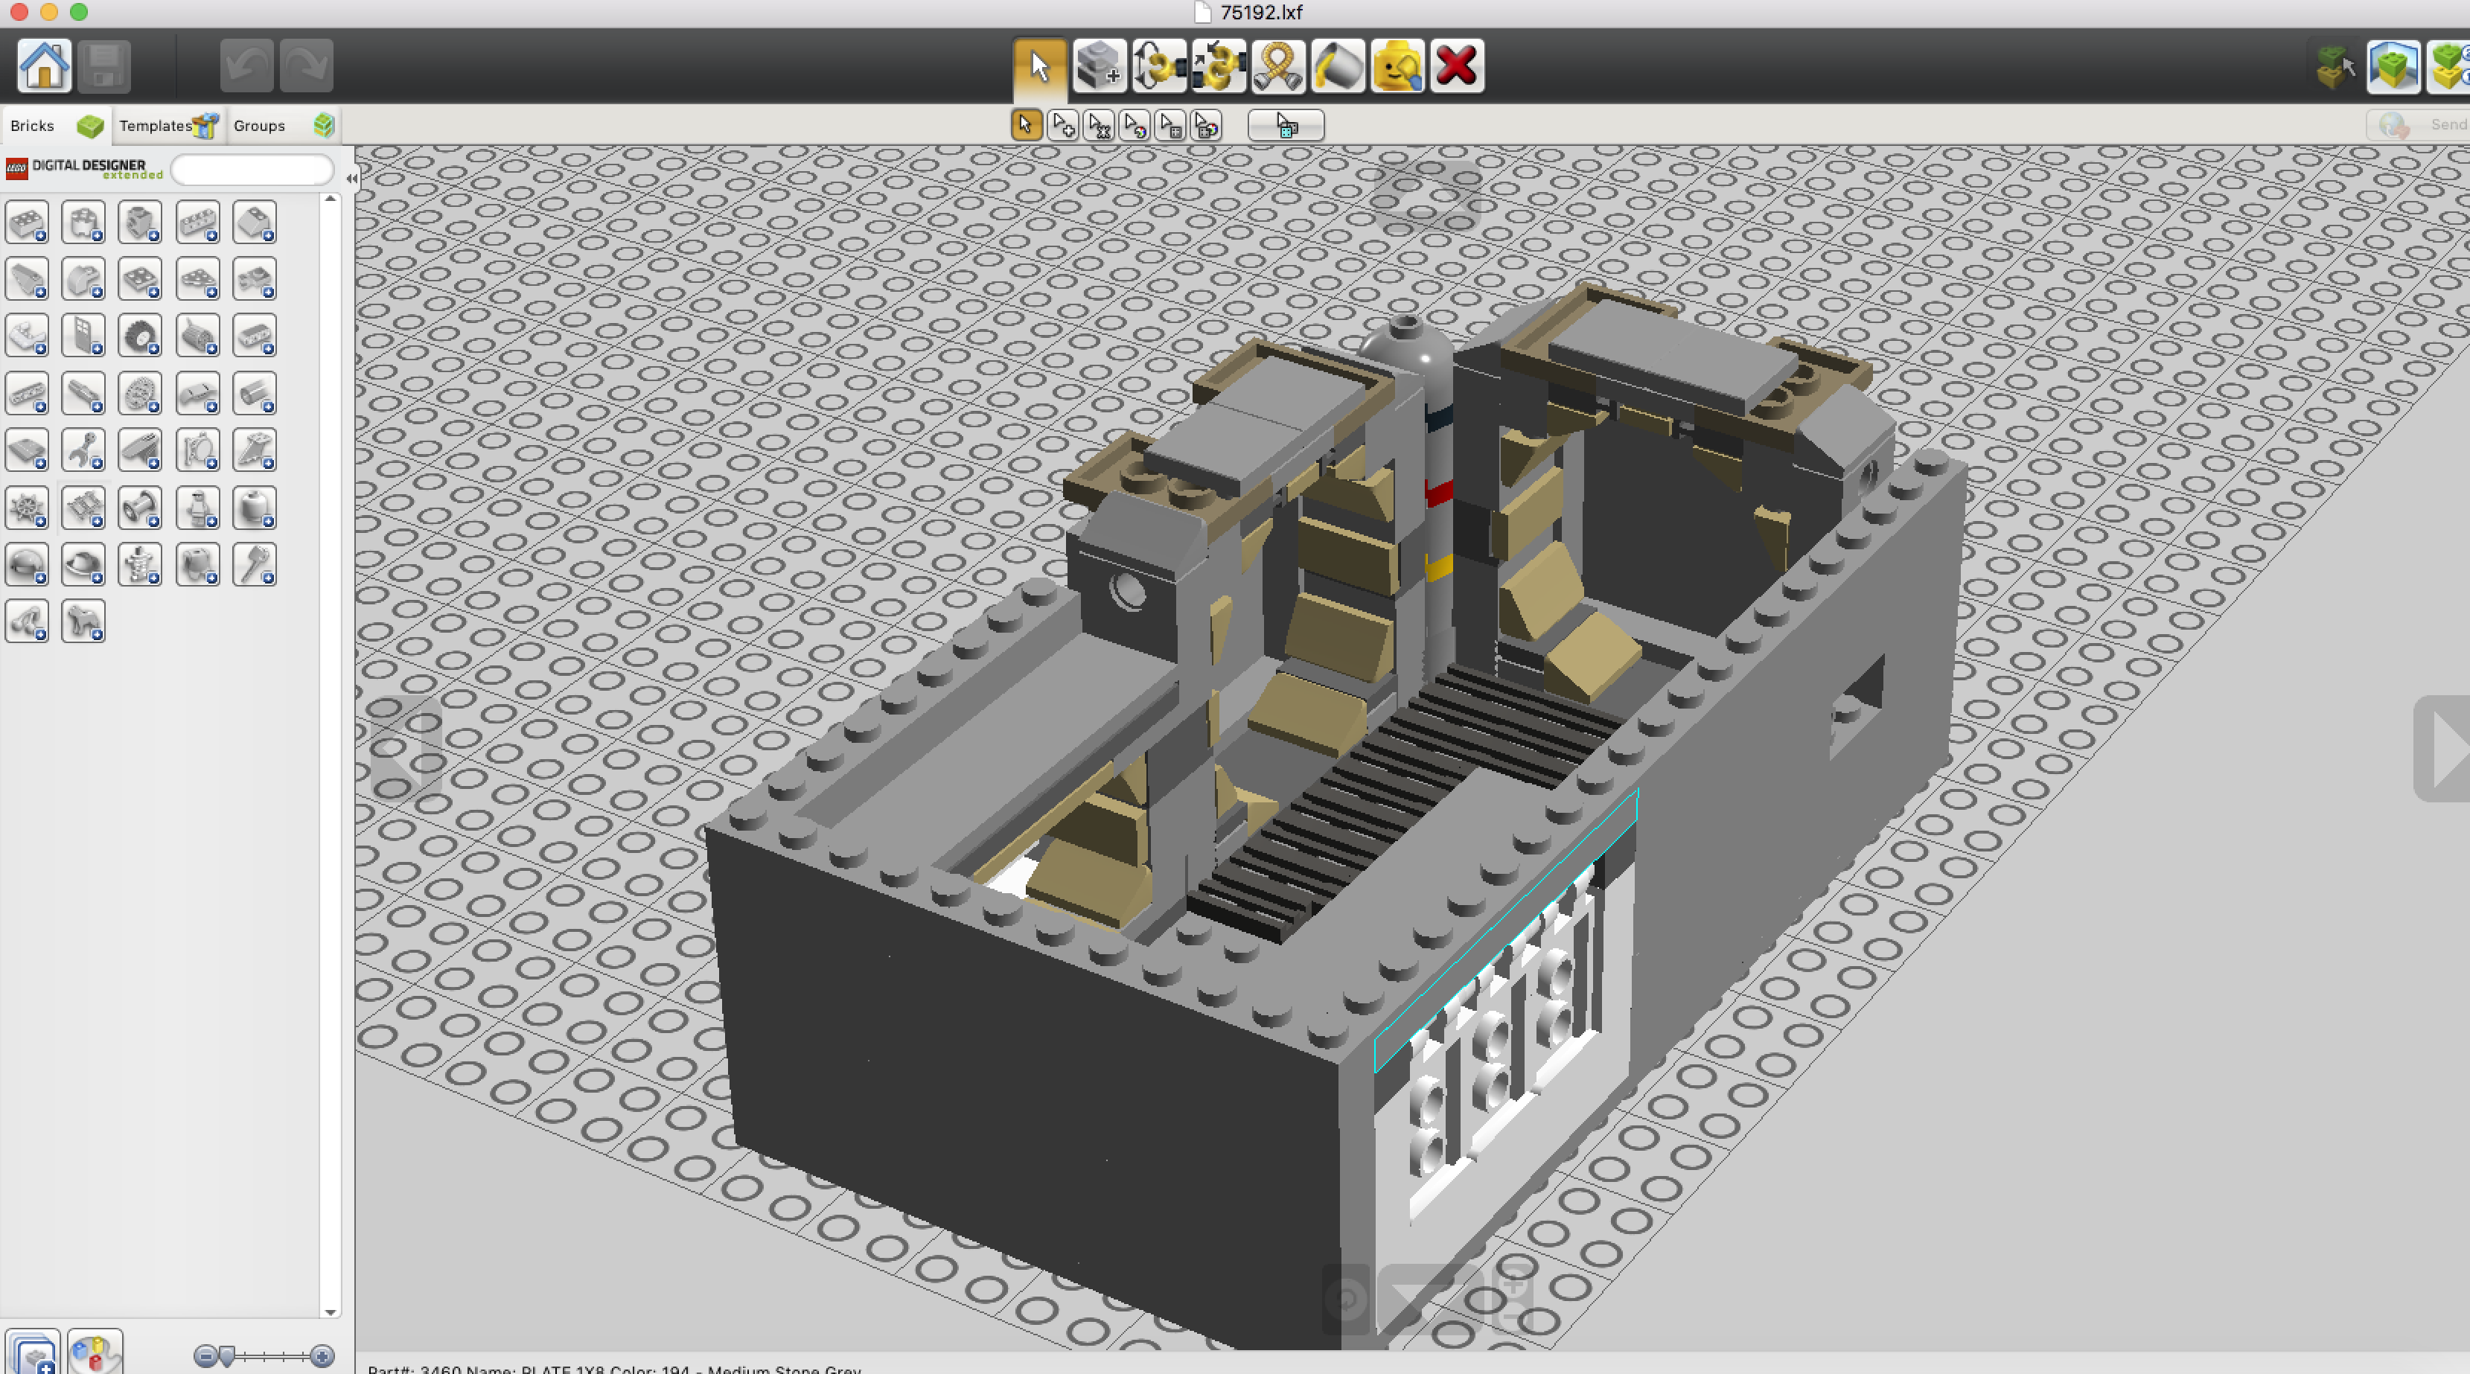Expand the gear wheel brick category
Image resolution: width=2470 pixels, height=1374 pixels.
[140, 393]
